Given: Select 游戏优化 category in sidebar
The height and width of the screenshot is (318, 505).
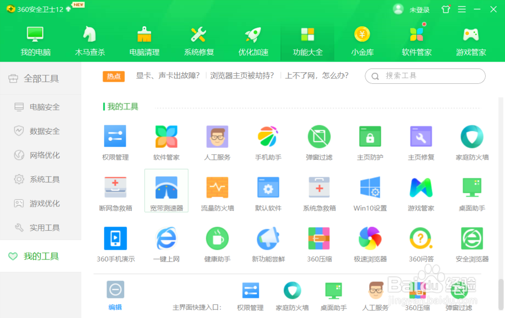Looking at the screenshot, I should 40,203.
